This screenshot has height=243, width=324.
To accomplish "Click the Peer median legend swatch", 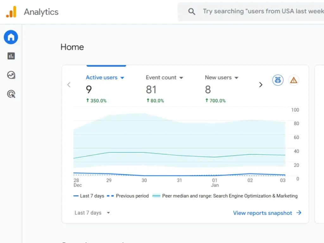I will coord(156,196).
